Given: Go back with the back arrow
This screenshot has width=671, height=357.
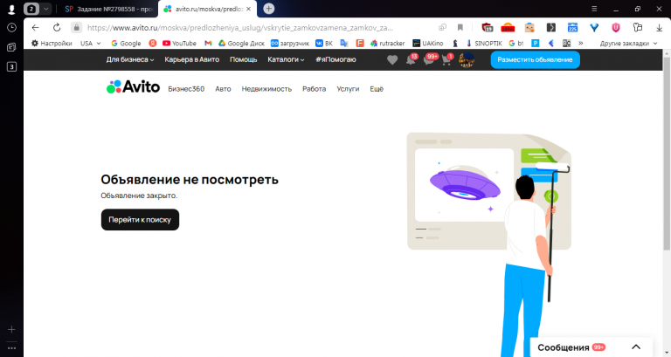Looking at the screenshot, I should point(36,28).
